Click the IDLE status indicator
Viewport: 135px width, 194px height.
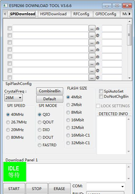pos(15,172)
